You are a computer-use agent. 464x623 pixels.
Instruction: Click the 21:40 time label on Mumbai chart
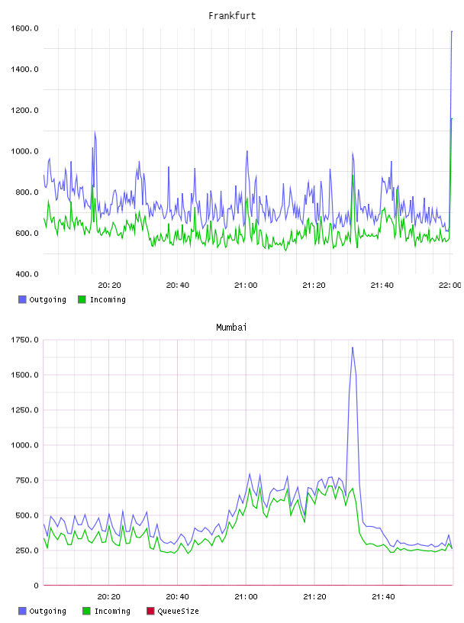click(383, 596)
